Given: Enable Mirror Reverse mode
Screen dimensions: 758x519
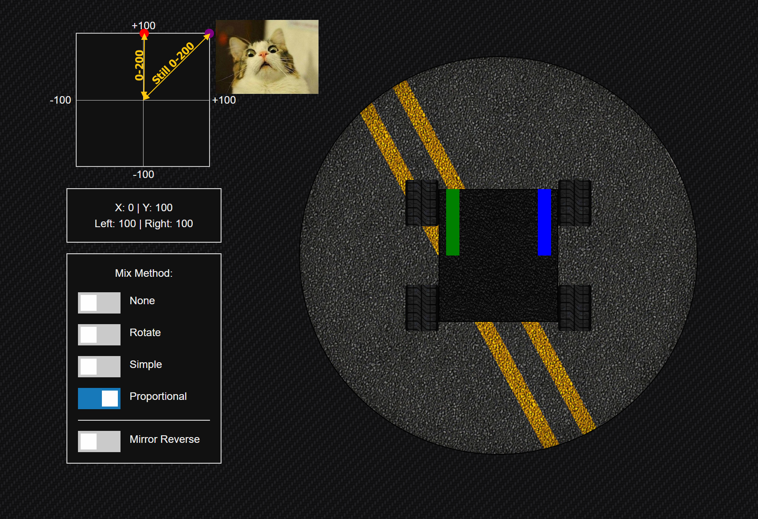Looking at the screenshot, I should pyautogui.click(x=99, y=442).
